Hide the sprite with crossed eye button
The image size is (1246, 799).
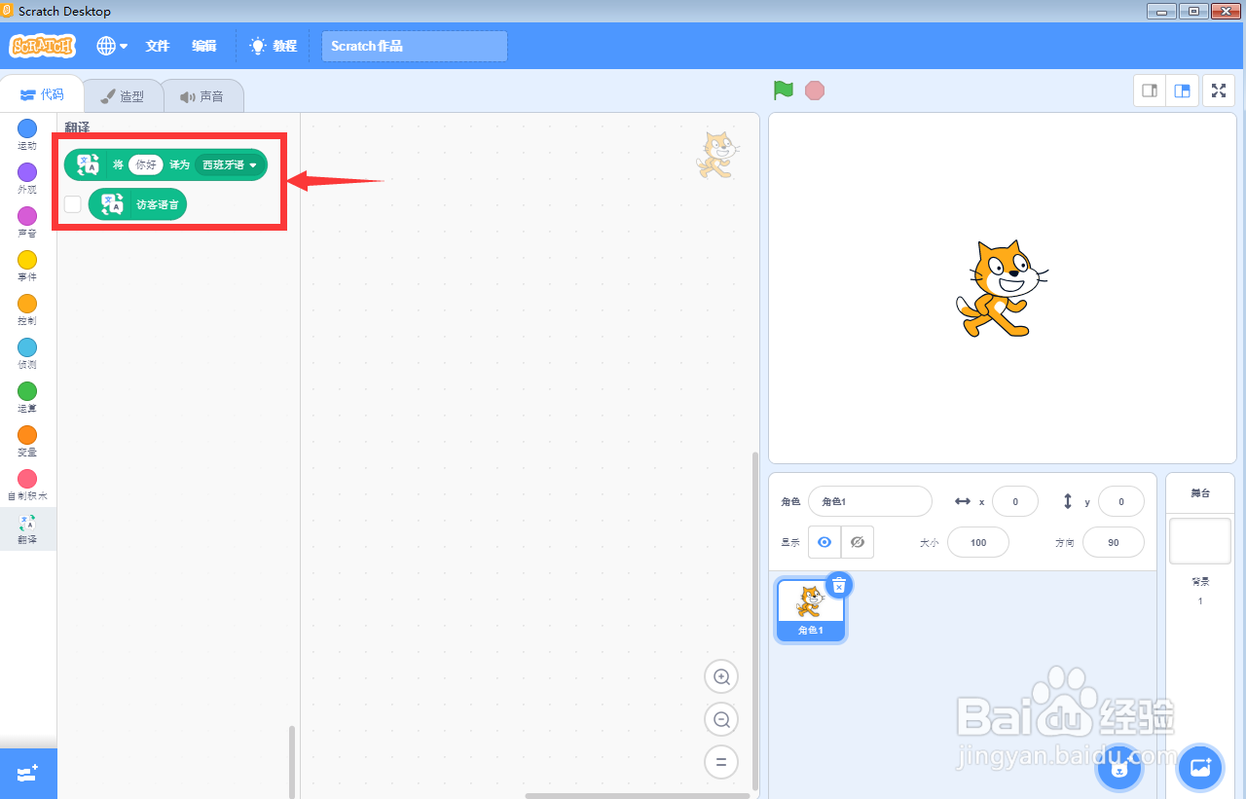pyautogui.click(x=858, y=542)
